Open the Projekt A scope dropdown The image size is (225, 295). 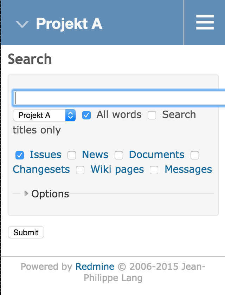coord(44,115)
